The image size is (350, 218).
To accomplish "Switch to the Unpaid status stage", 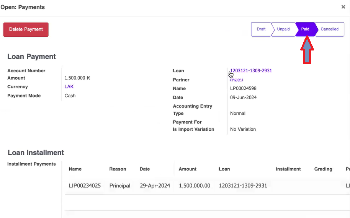I will click(x=283, y=29).
